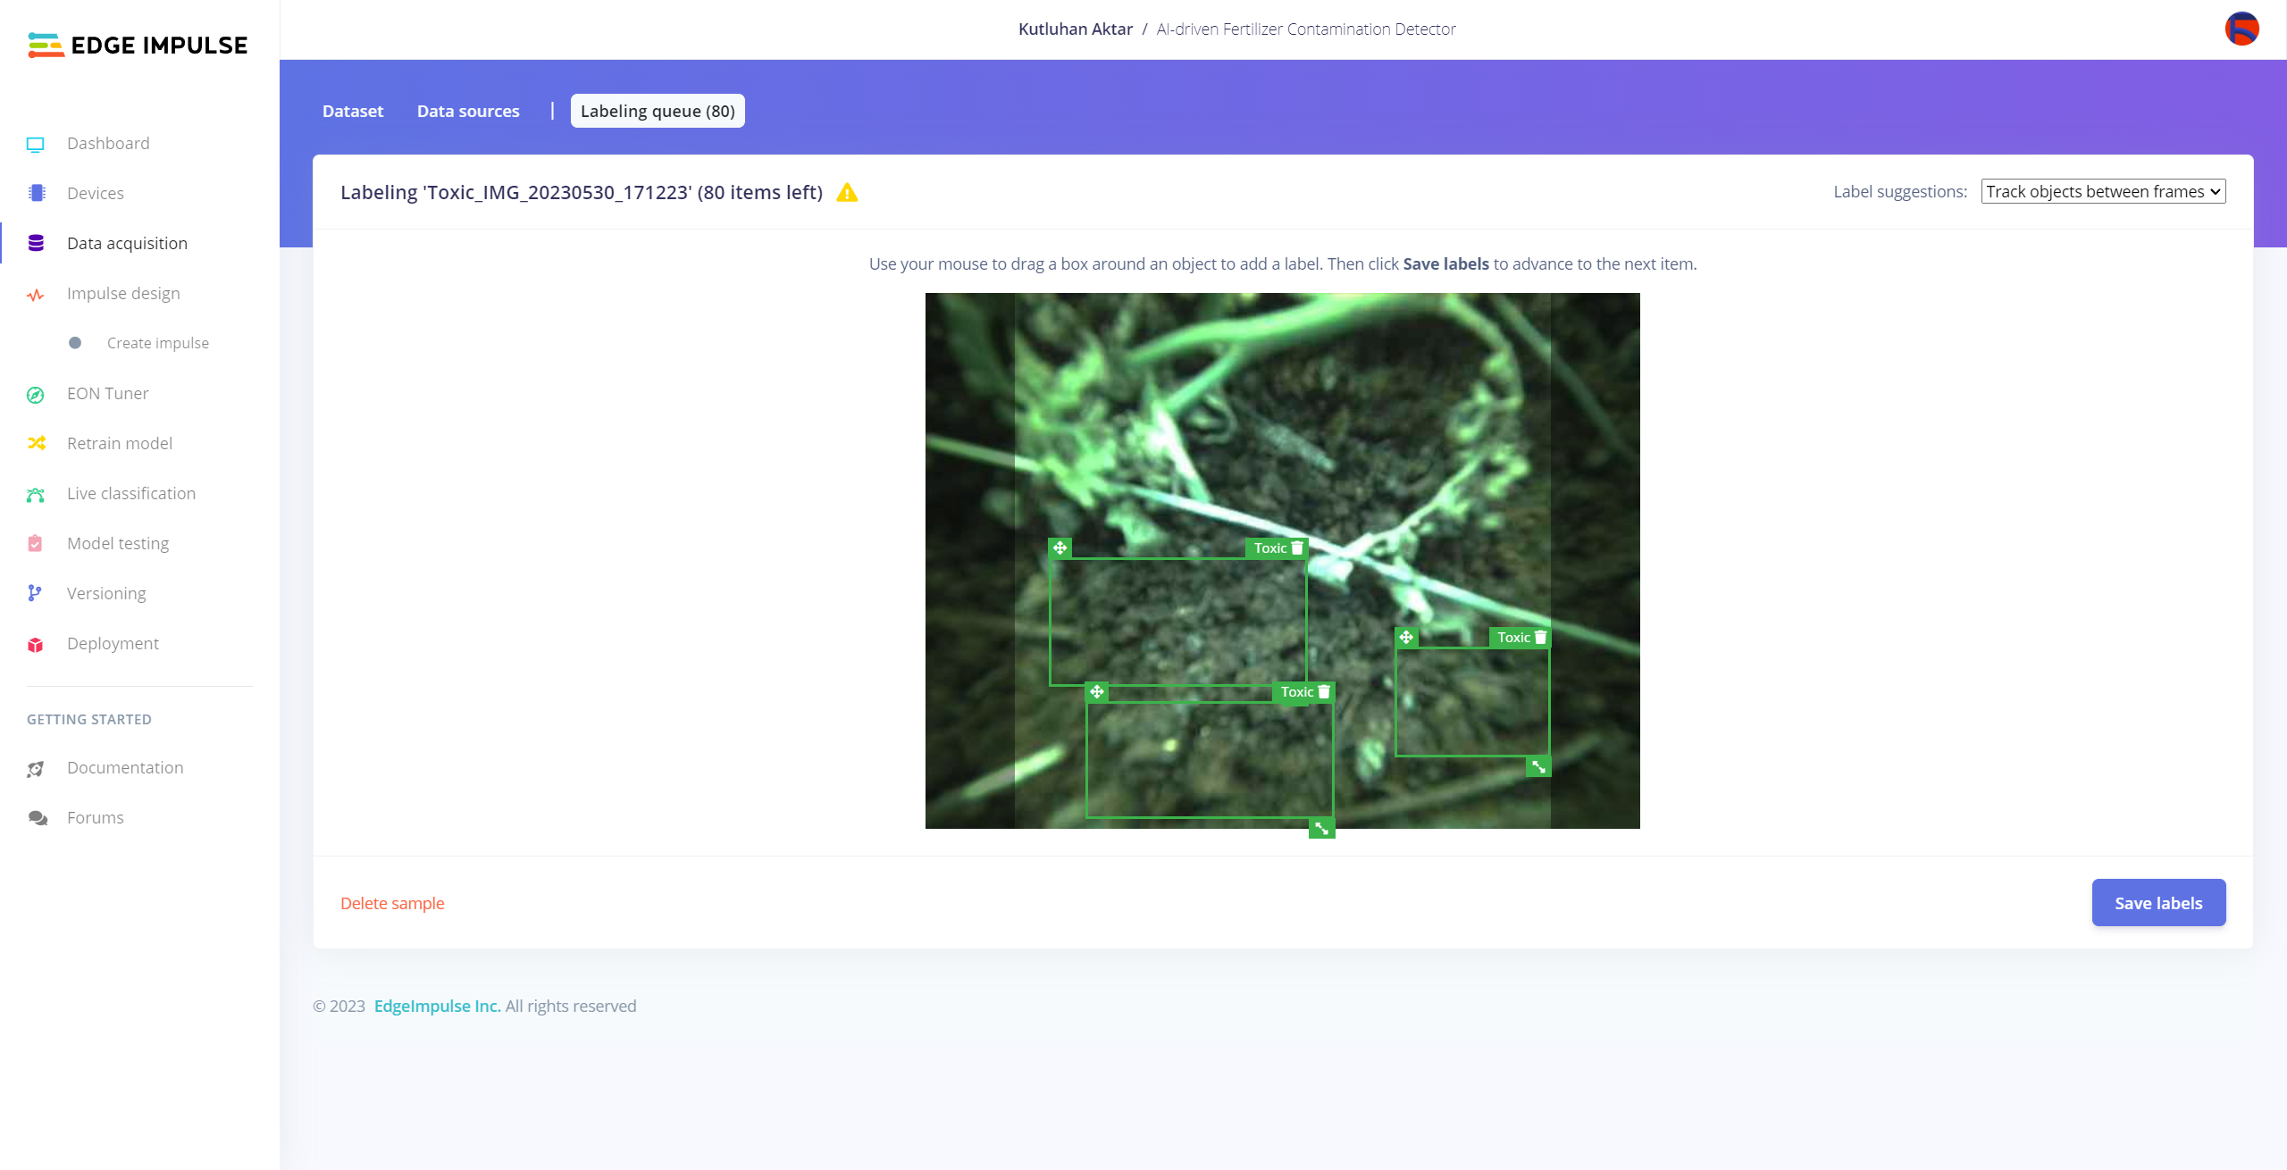Click the yellow warning icon beside labeling title
Image resolution: width=2287 pixels, height=1170 pixels.
click(x=847, y=193)
